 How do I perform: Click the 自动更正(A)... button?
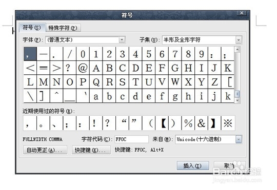pyautogui.click(x=45, y=150)
